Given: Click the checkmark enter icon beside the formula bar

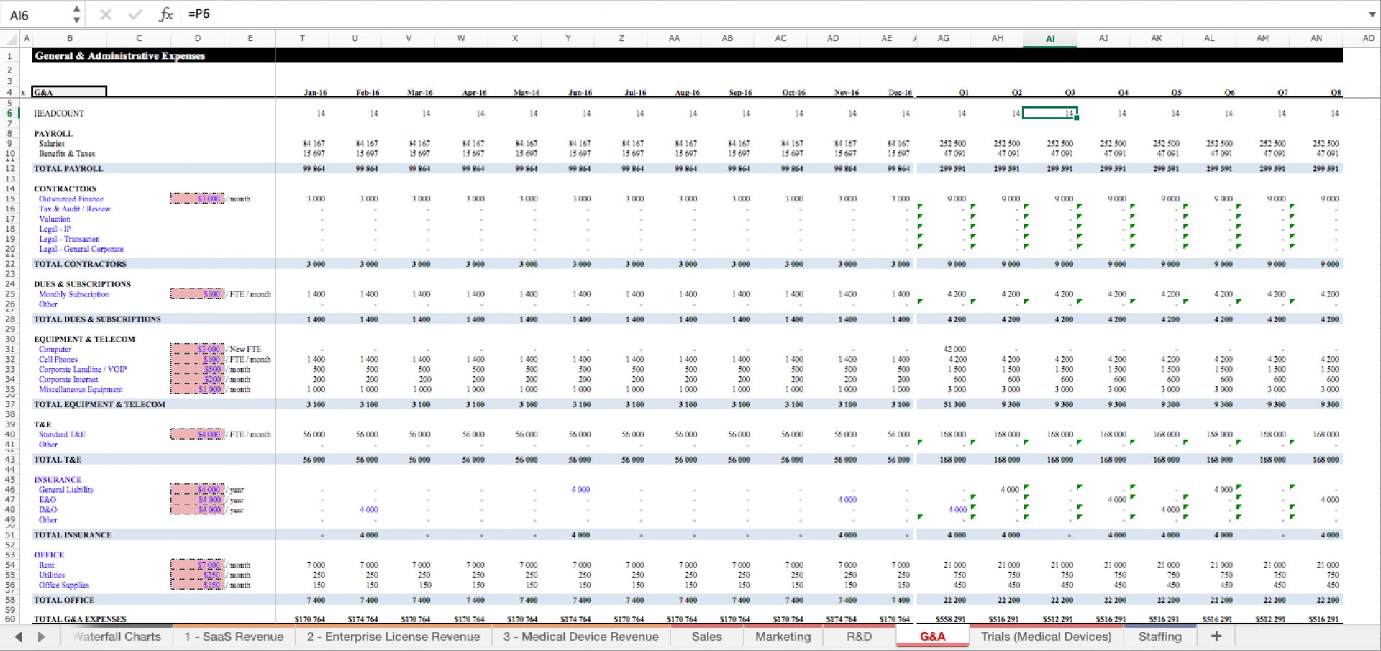Looking at the screenshot, I should tap(135, 14).
